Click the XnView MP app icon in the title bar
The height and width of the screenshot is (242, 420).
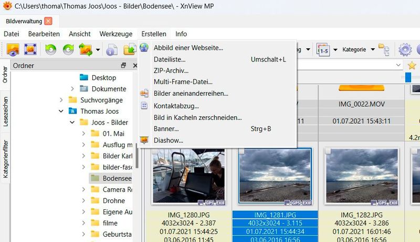pyautogui.click(x=7, y=6)
